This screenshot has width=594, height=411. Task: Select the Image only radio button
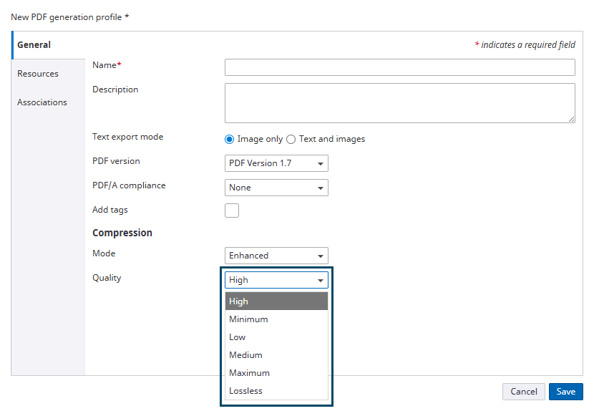click(x=230, y=140)
